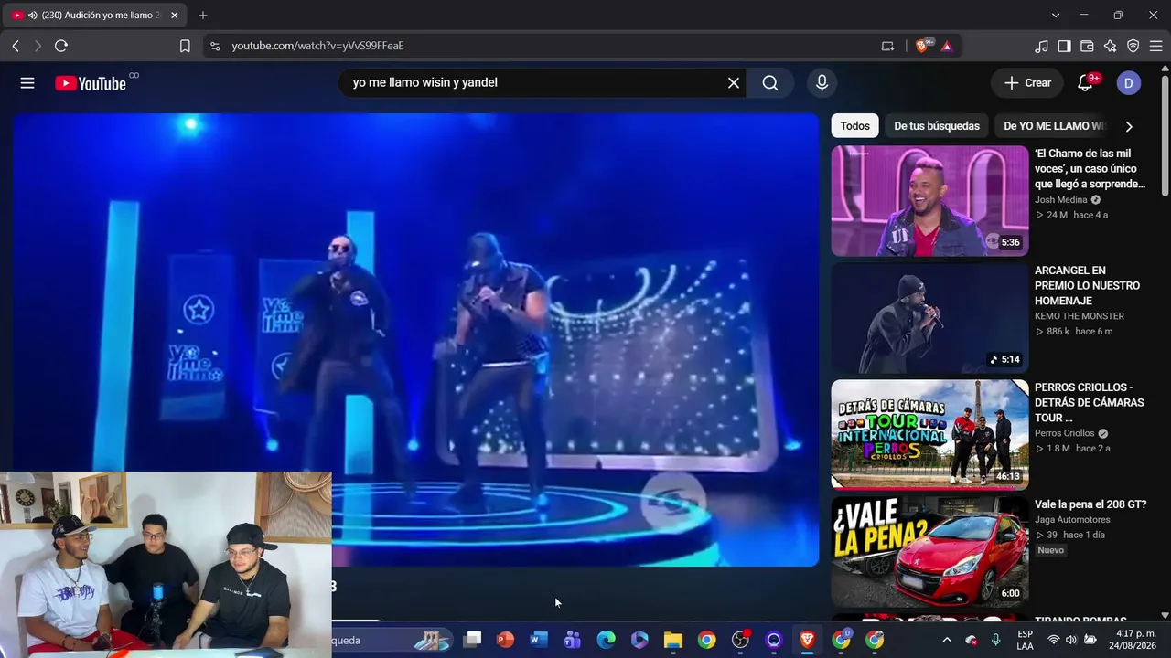Select the Audición yo me llamo tab

[x=94, y=16]
